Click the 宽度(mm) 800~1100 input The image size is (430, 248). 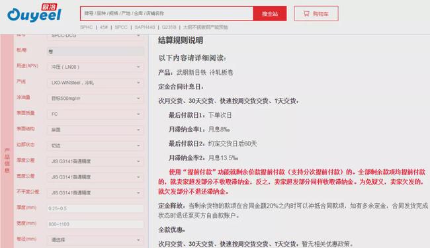95,224
